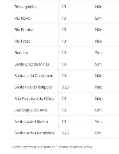Click the Não value in Ressaquinha row
119x154 pixels.
pyautogui.click(x=99, y=7)
